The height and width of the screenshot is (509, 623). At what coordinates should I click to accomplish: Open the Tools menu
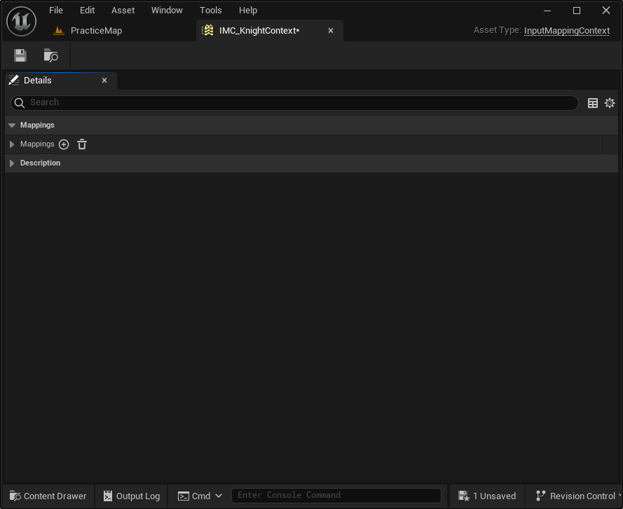[x=210, y=11]
